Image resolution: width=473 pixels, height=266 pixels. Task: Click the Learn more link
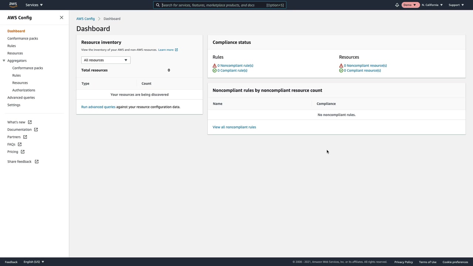point(166,50)
